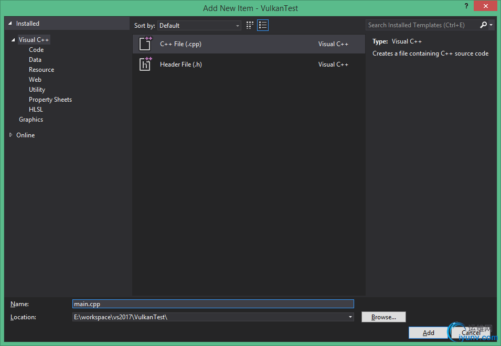Click the Location path field

pyautogui.click(x=210, y=317)
